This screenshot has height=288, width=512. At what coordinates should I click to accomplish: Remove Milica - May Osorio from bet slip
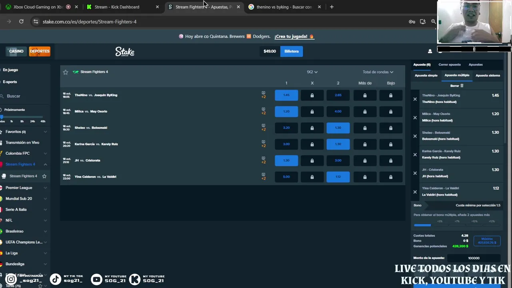415,118
